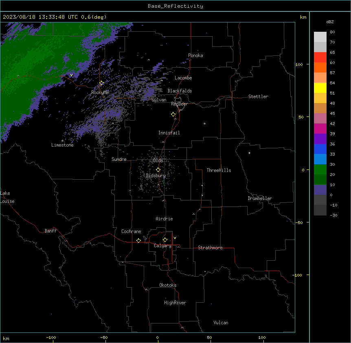The image size is (351, 343).
Task: Pick the light blue 30–33 dBZ swatch
Action: pos(320,159)
